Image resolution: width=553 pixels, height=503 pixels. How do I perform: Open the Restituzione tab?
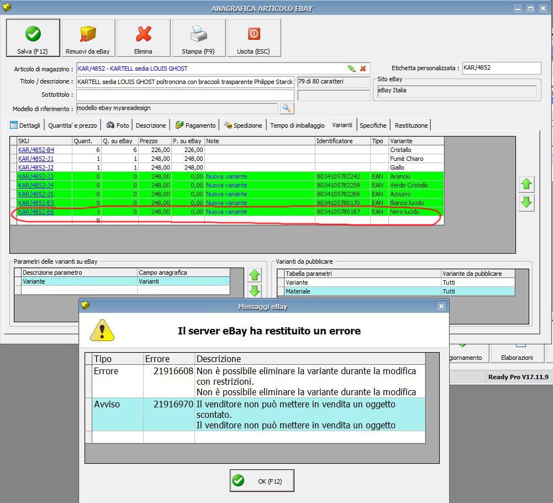[411, 125]
